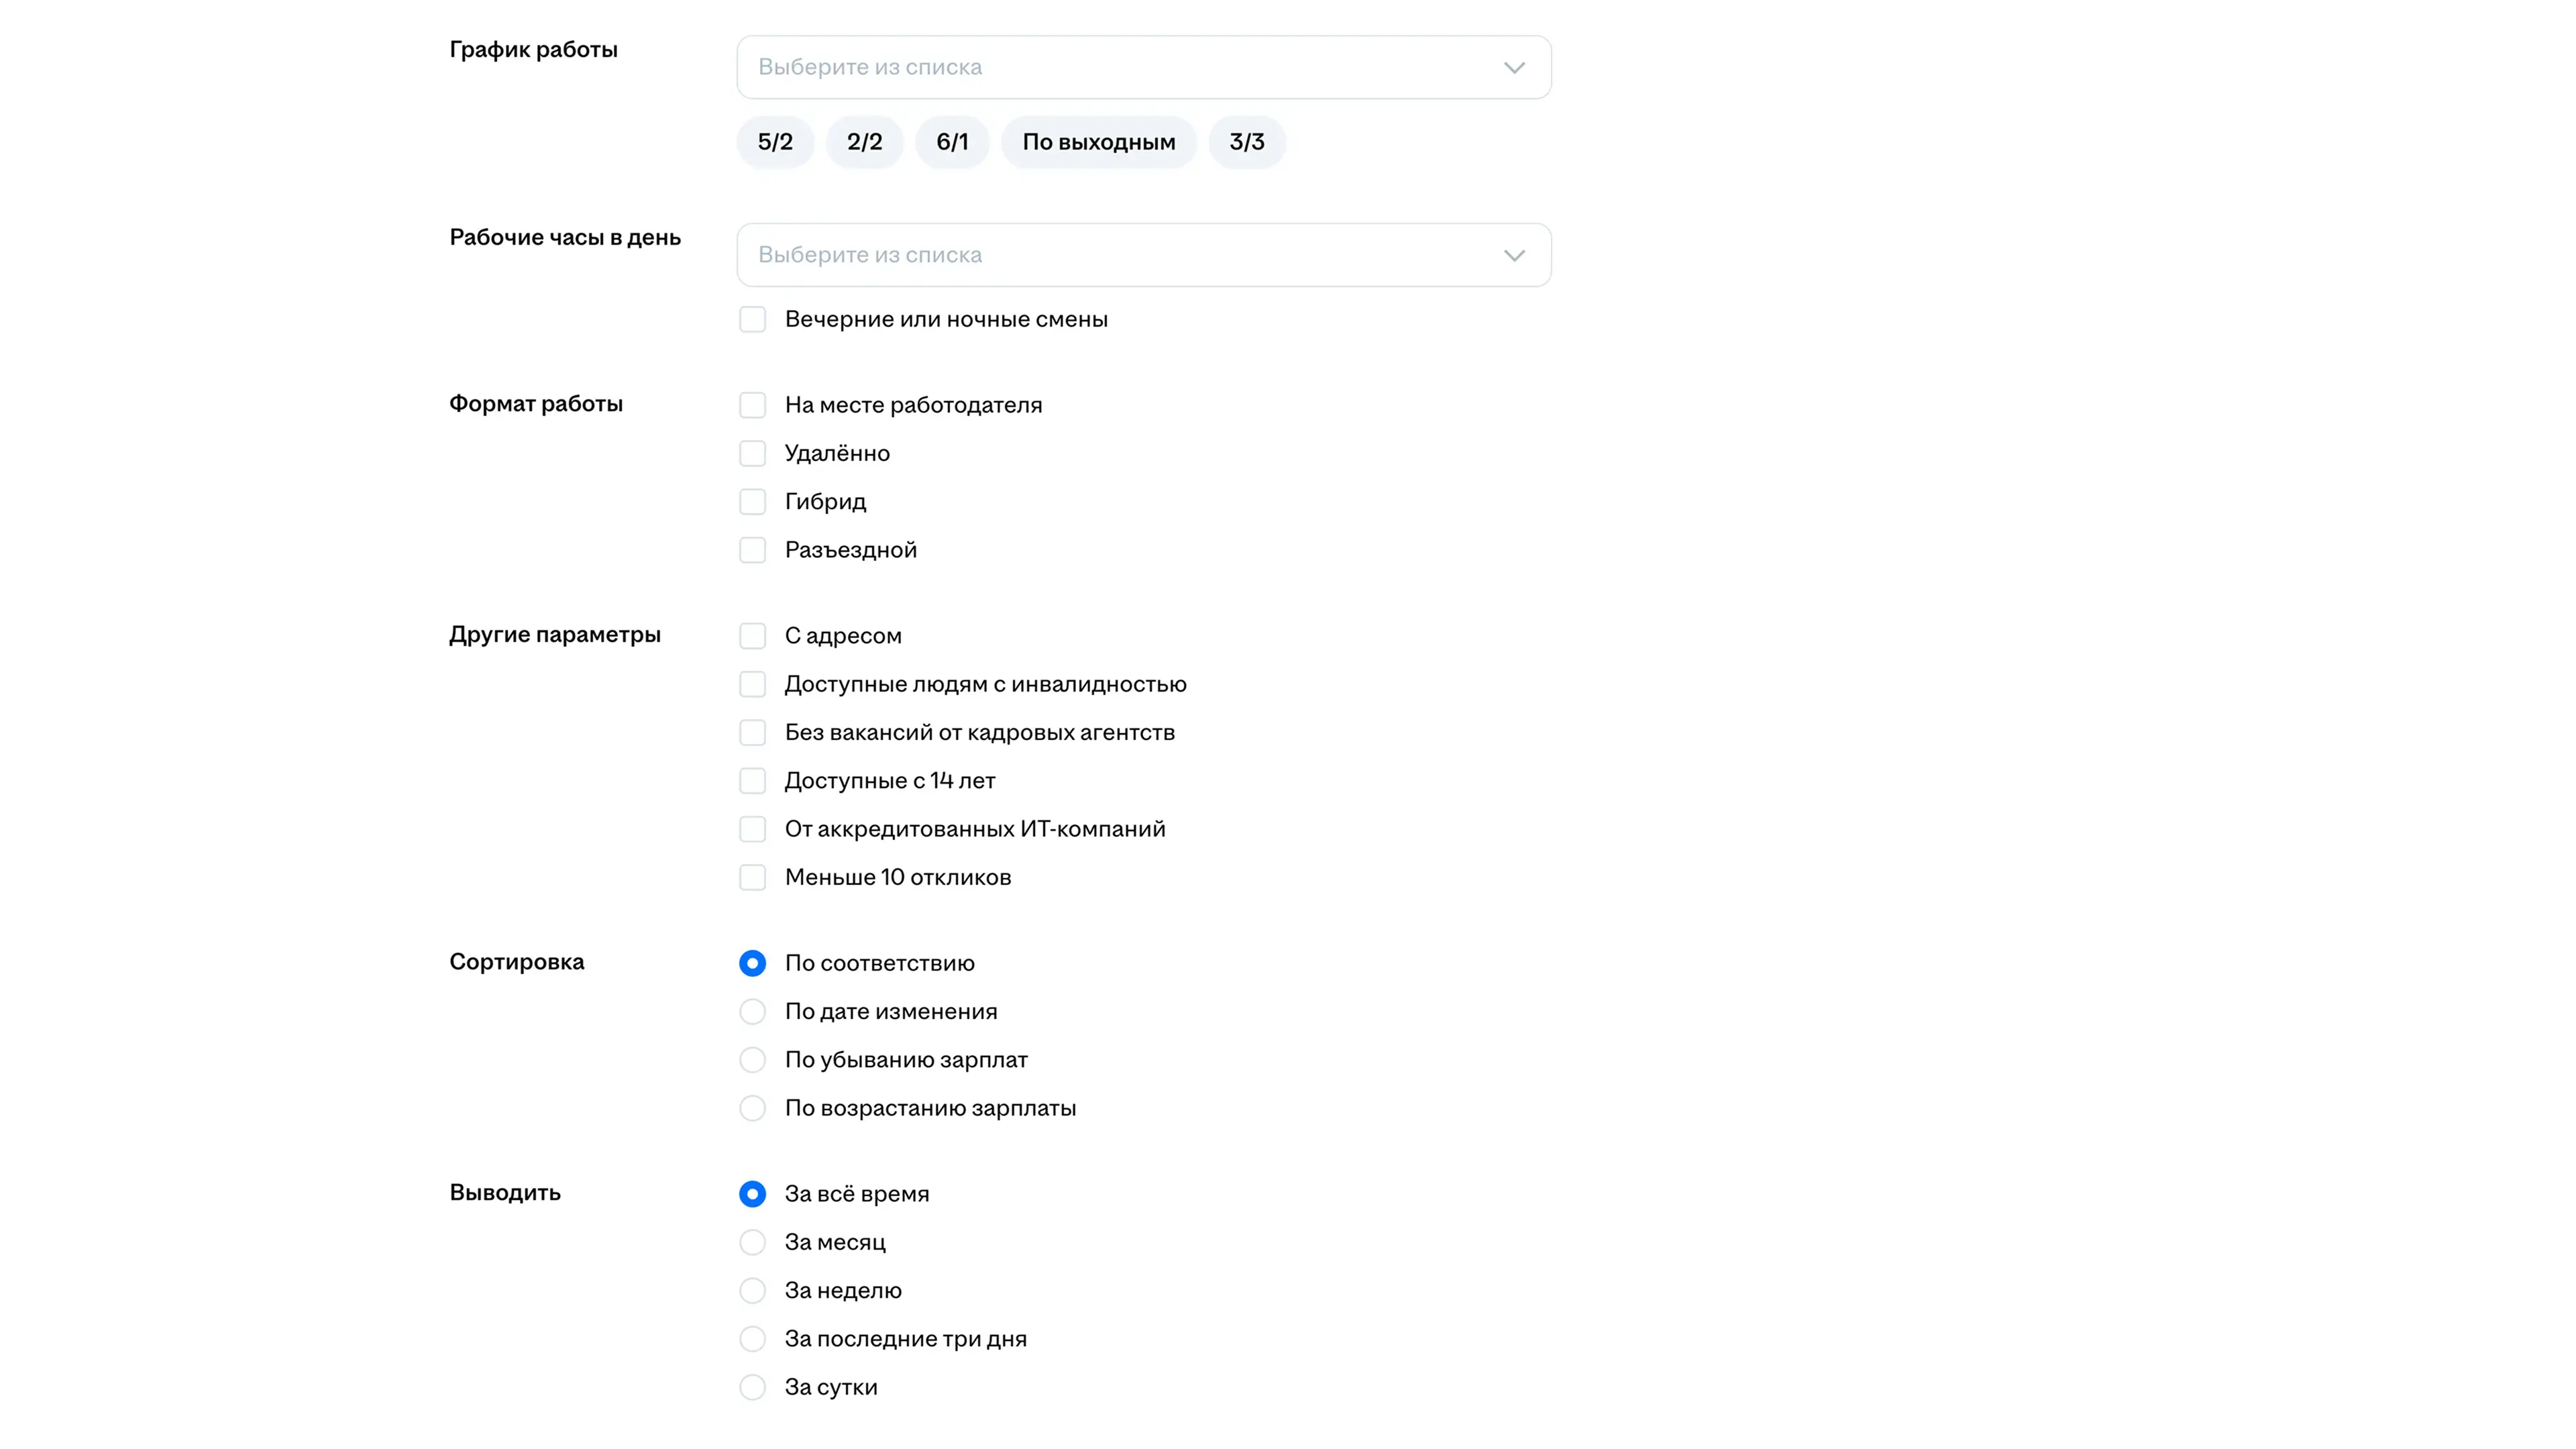Tick the С адресом checkbox

[x=753, y=636]
